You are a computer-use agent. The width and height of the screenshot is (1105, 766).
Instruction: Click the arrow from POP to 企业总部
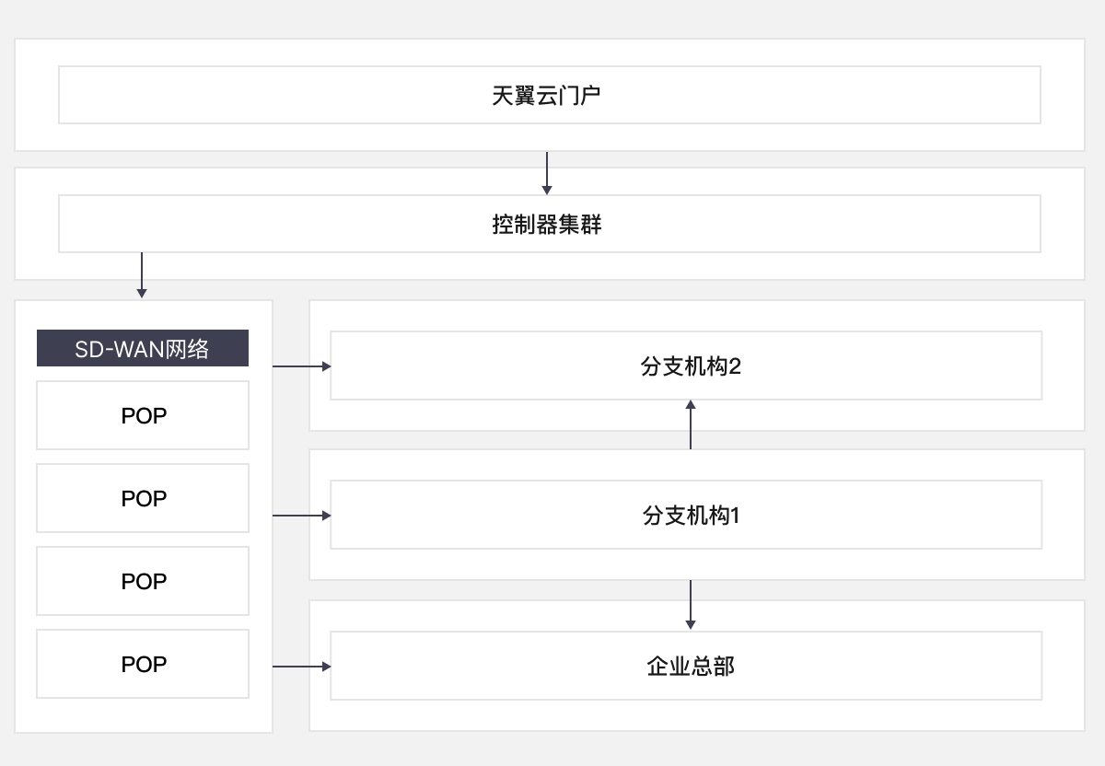(299, 664)
